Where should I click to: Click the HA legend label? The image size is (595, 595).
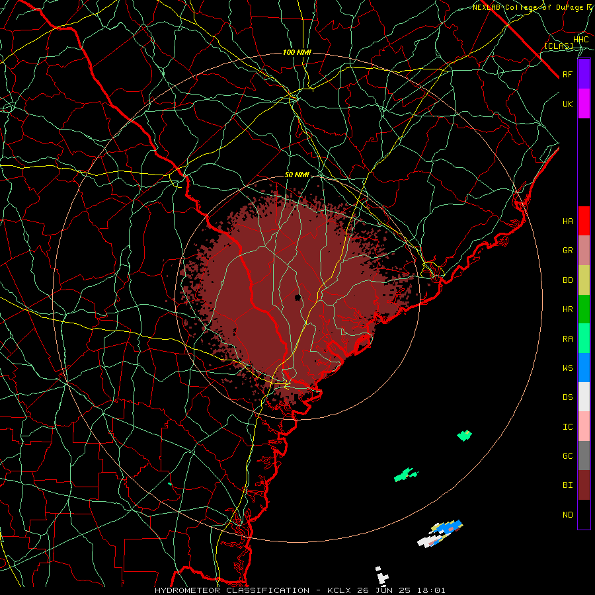coord(568,221)
